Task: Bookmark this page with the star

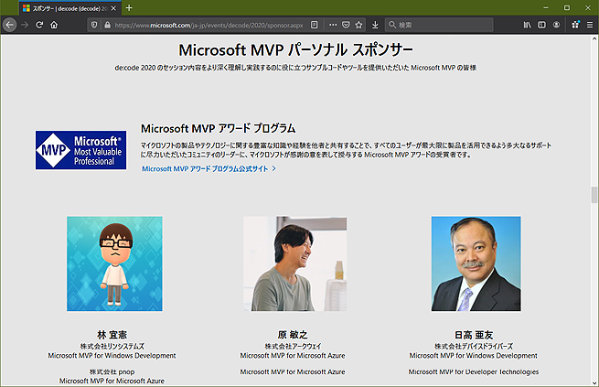Action: (358, 25)
